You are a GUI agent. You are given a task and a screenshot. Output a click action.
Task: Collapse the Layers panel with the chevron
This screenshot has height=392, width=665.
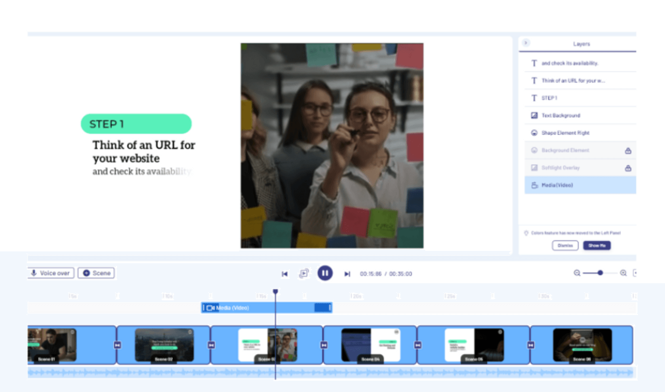(x=526, y=43)
